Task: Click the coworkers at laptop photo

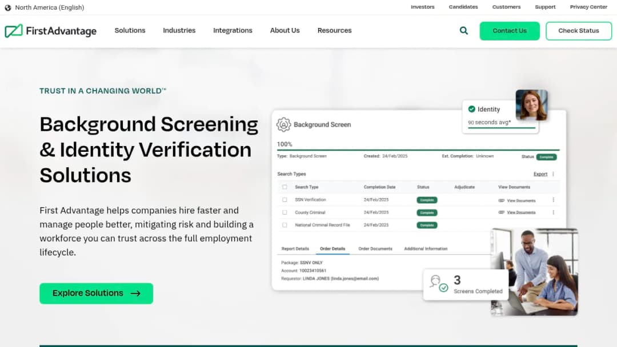Action: pyautogui.click(x=534, y=272)
